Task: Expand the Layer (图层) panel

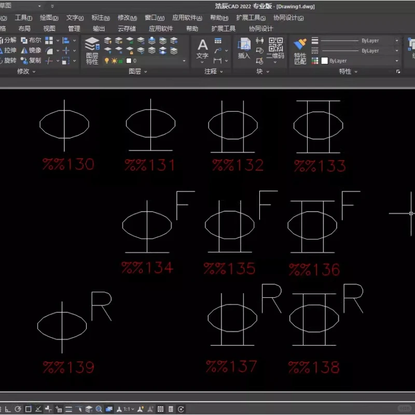Action: tap(137, 72)
